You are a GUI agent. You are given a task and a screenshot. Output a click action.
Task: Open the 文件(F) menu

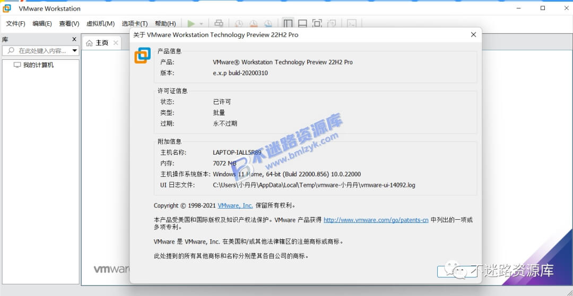pyautogui.click(x=16, y=24)
